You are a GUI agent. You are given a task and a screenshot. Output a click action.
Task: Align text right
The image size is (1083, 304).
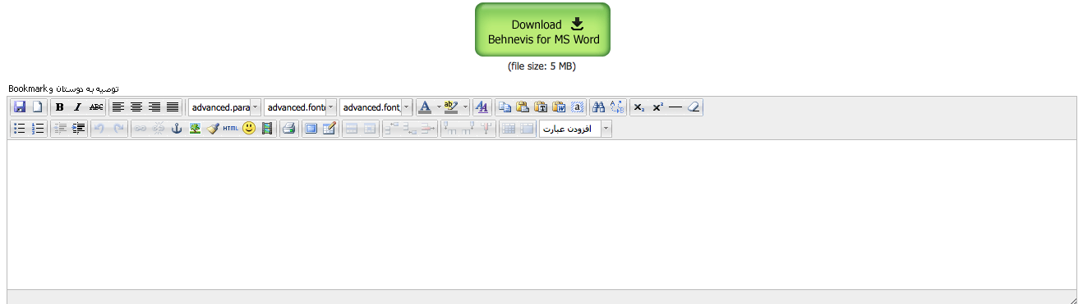154,107
